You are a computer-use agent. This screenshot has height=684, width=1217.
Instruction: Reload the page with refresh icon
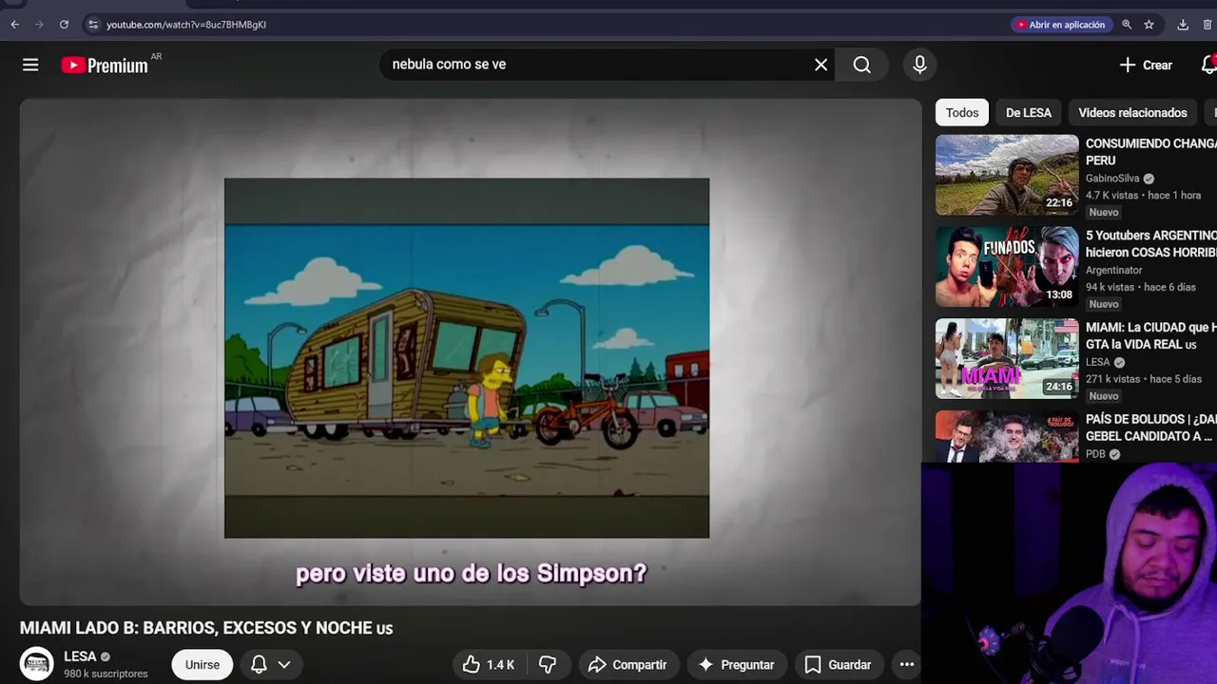(64, 25)
